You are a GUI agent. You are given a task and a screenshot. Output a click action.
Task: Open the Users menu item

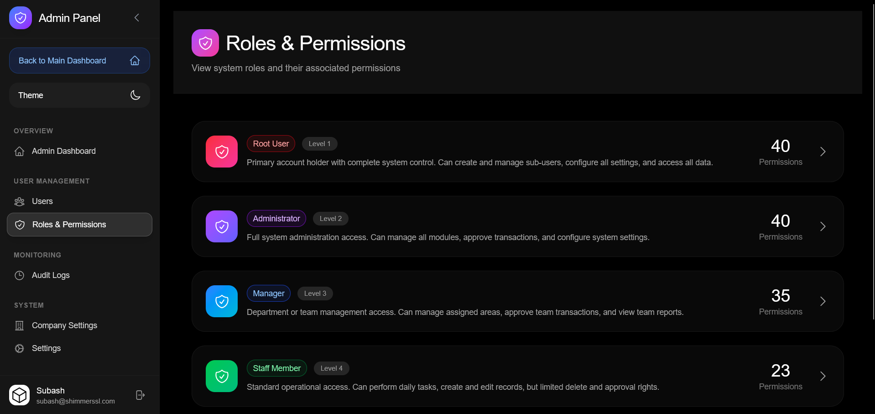[42, 201]
